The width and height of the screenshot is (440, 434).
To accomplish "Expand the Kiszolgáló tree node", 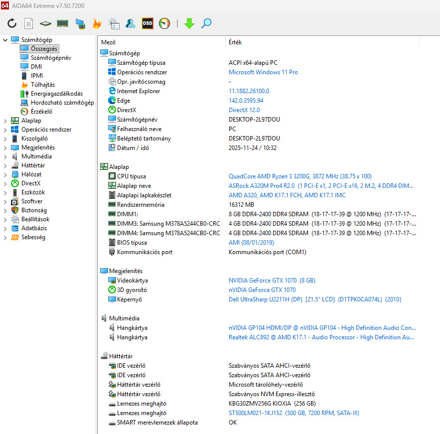I will 5,139.
